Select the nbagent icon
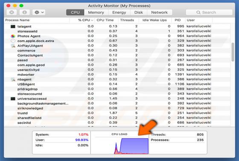The image size is (239, 161). (x=13, y=79)
